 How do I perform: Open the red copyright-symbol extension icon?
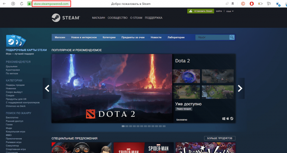click(x=243, y=4)
